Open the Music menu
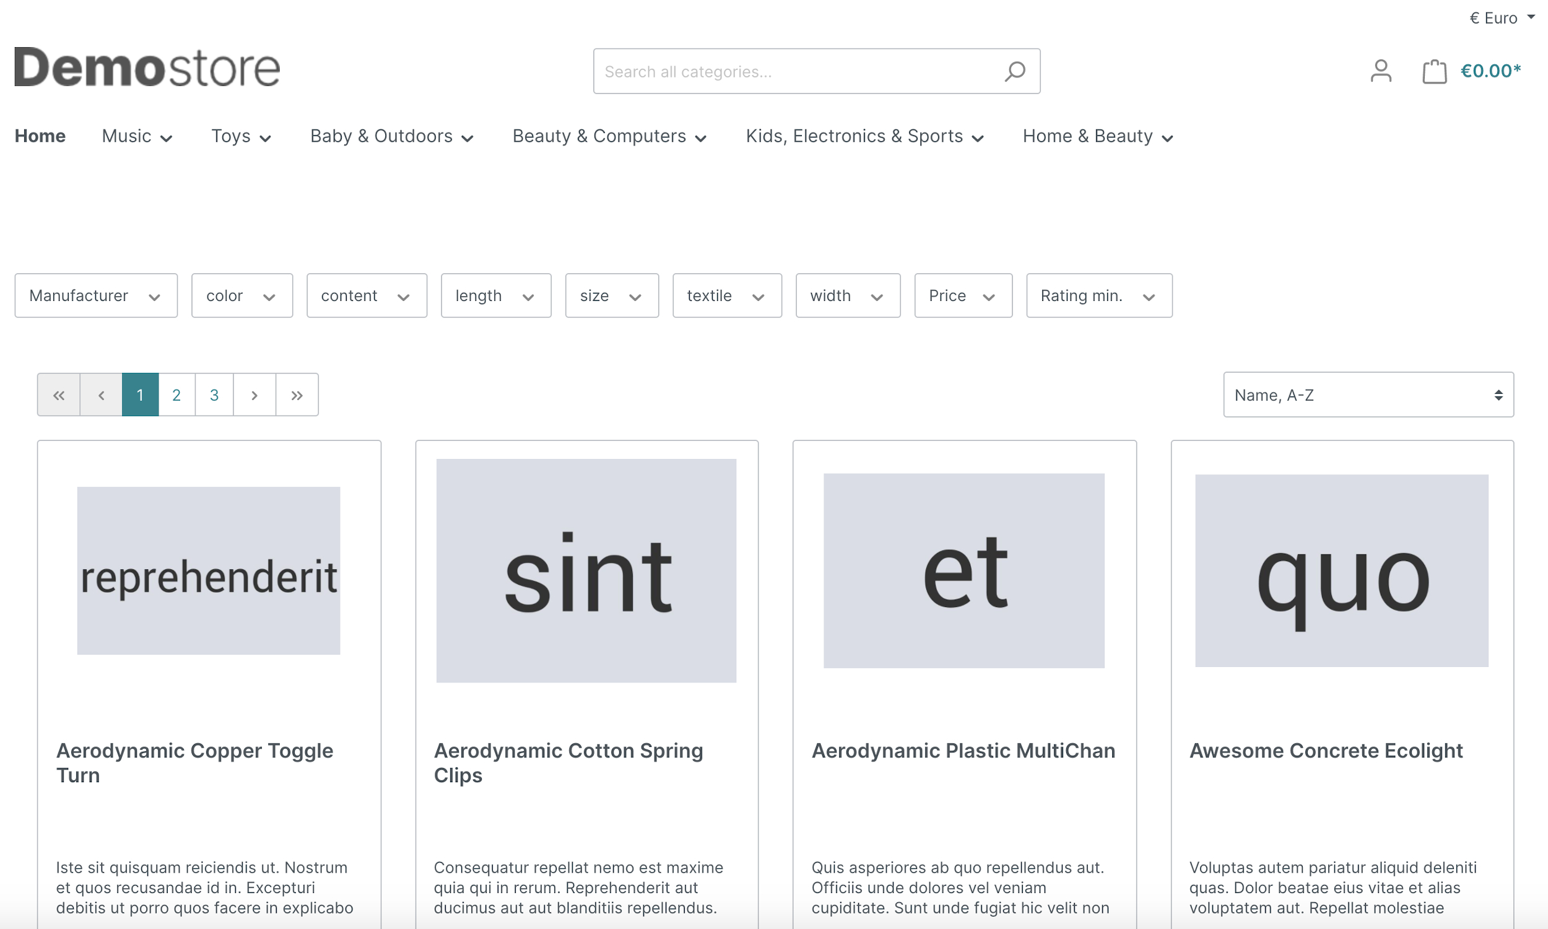Viewport: 1548px width, 929px height. click(136, 136)
